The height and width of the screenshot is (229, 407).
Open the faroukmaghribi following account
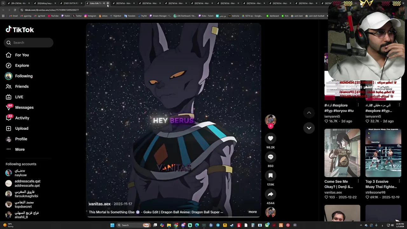pyautogui.click(x=22, y=194)
